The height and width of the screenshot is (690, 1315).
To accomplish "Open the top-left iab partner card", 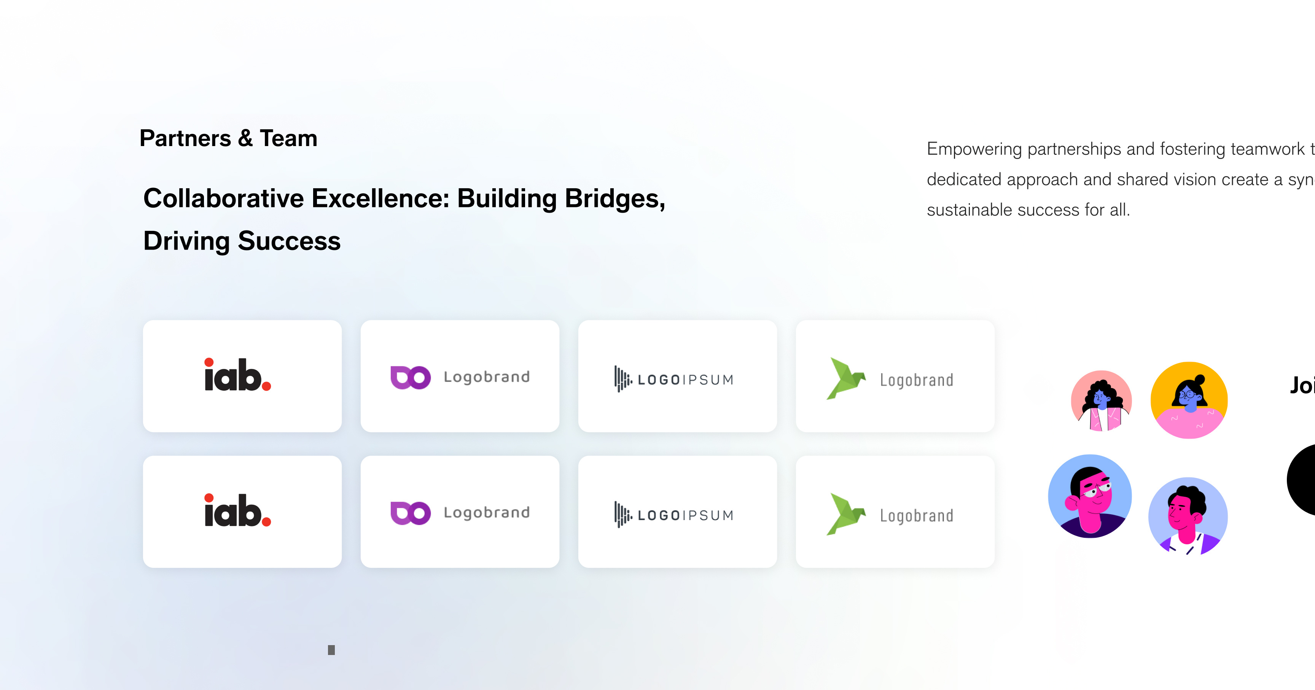I will (x=242, y=376).
